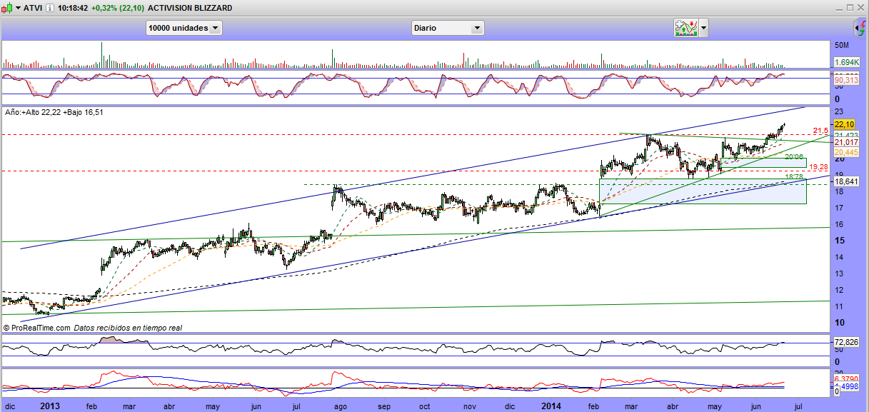Close the ATVI chart window
869x412 pixels.
click(x=861, y=7)
